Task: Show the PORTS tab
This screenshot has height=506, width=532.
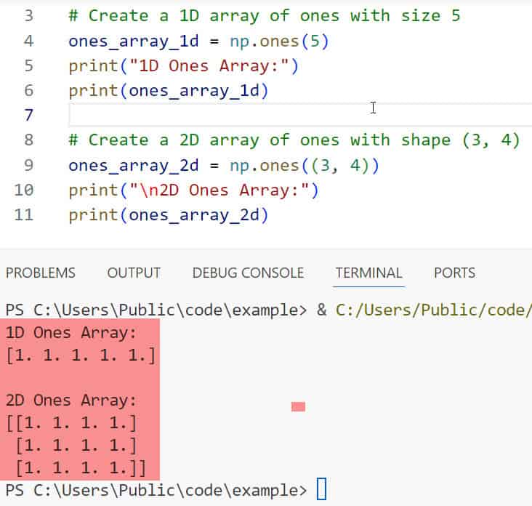Action: point(454,273)
